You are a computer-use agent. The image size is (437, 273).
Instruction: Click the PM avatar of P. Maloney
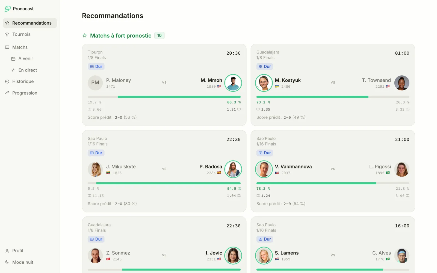point(95,83)
